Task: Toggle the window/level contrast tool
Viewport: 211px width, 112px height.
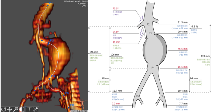Action: [x=22, y=109]
